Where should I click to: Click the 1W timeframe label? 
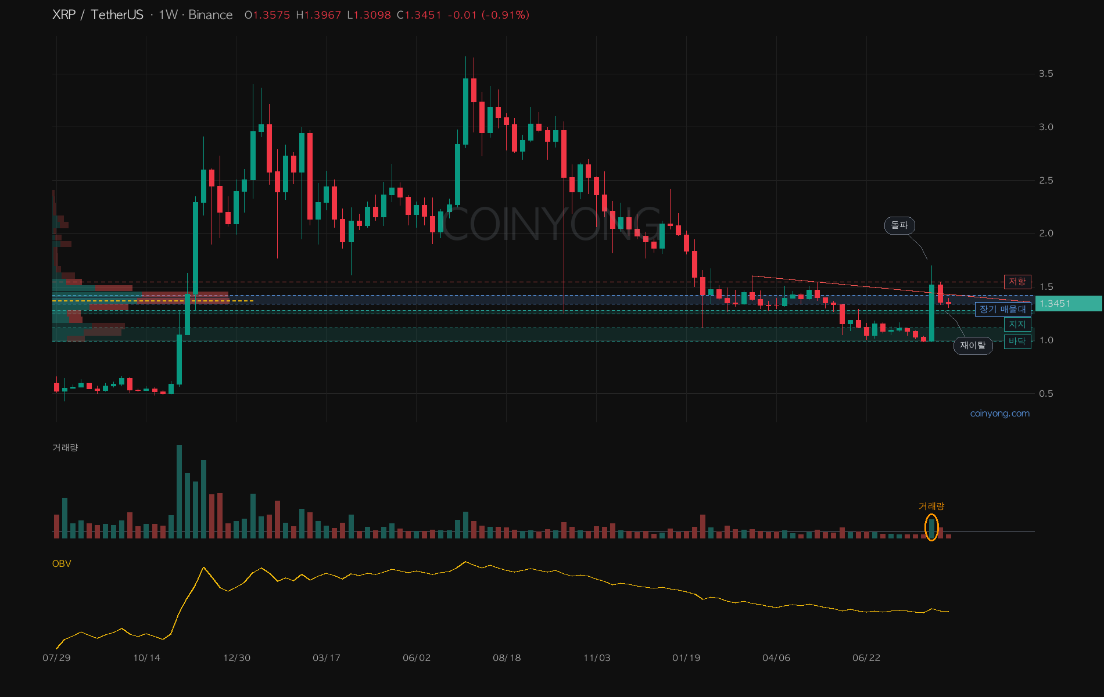coord(168,15)
